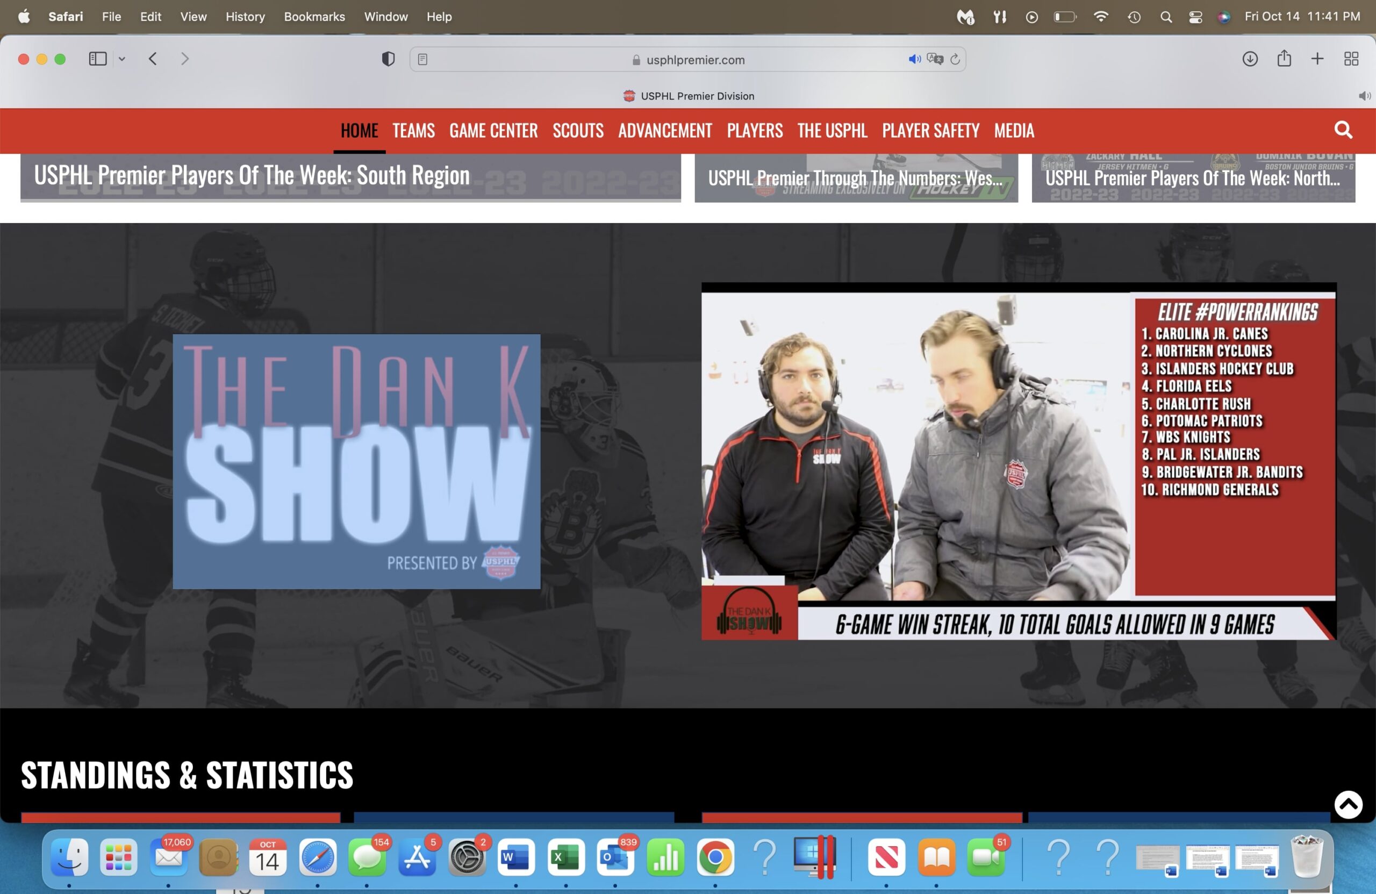This screenshot has height=894, width=1376.
Task: Click the usphlpremier.com address field
Action: [x=687, y=60]
